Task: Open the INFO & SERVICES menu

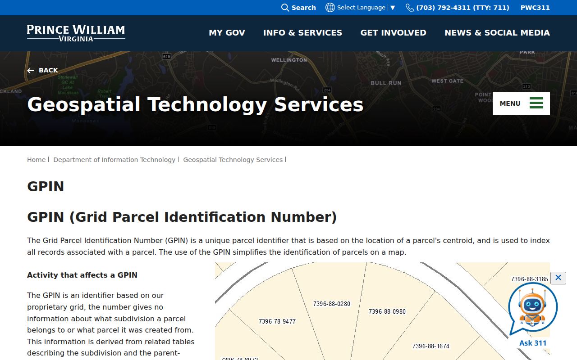Action: click(x=302, y=33)
